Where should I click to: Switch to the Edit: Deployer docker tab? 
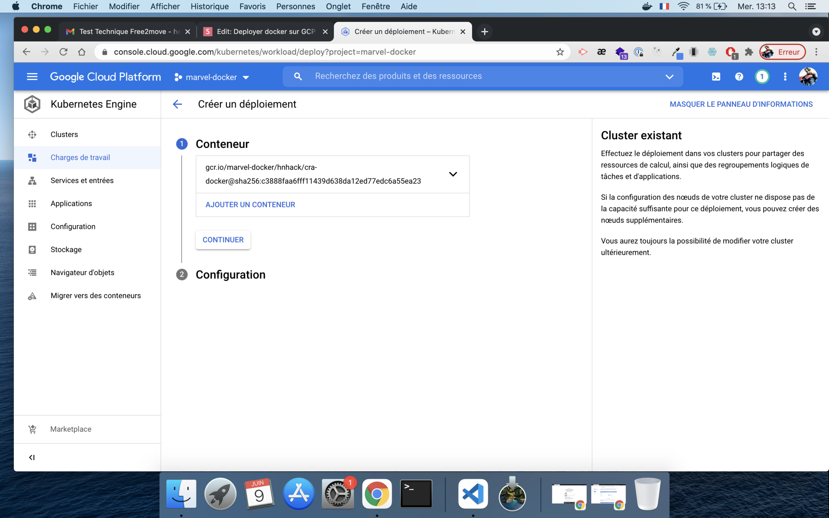coord(266,31)
